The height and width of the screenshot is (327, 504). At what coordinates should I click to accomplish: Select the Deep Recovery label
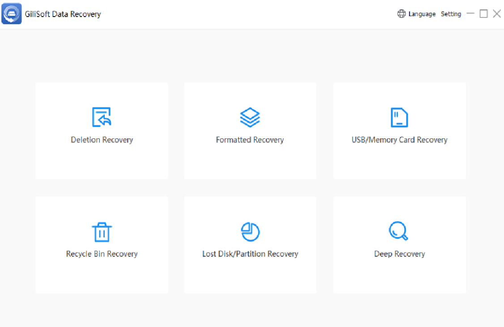tap(399, 254)
